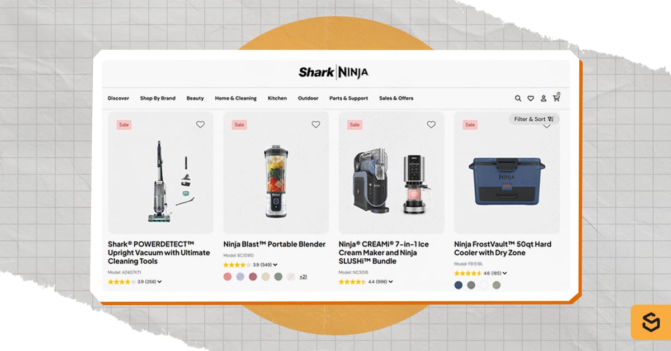Click the Sale badge on the vacuum card
671x351 pixels.
pos(124,125)
